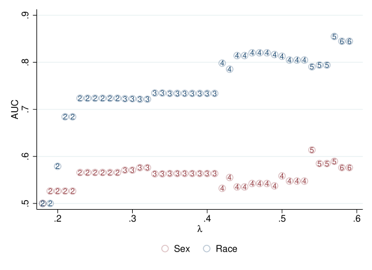Click the highest red Sex marker labeled 5
This screenshot has height=270, width=372.
312,150
